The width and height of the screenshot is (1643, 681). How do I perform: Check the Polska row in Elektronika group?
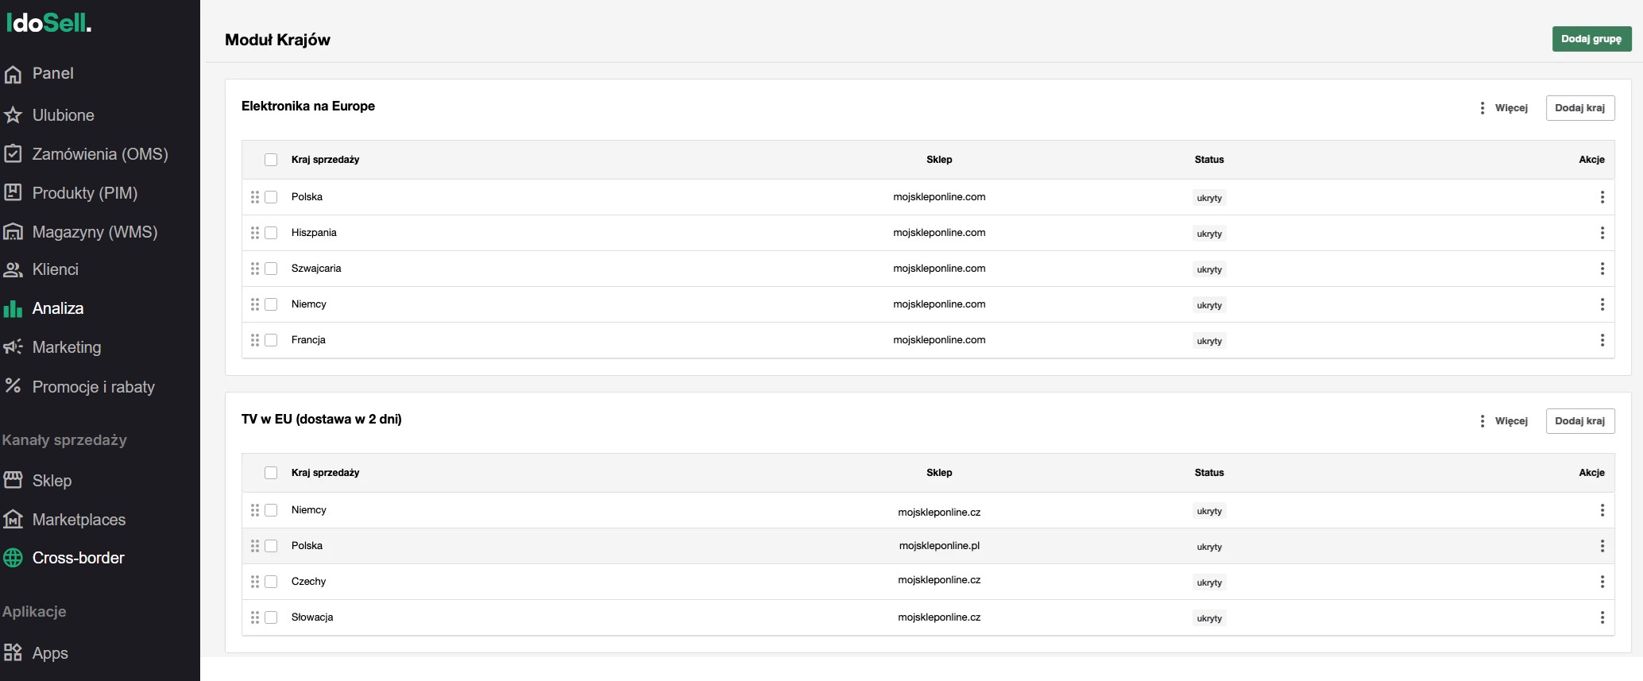pos(271,197)
